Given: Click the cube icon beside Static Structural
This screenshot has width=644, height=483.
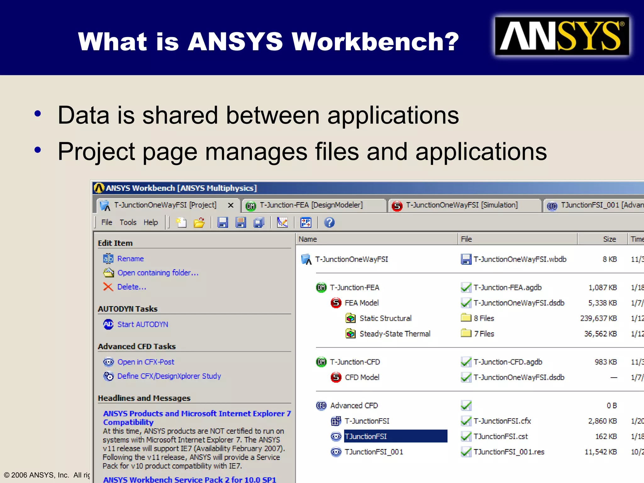Looking at the screenshot, I should [x=351, y=318].
